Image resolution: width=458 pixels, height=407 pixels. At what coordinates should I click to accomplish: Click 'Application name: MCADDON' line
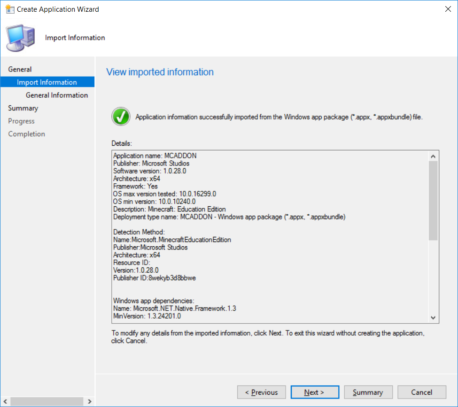click(155, 156)
